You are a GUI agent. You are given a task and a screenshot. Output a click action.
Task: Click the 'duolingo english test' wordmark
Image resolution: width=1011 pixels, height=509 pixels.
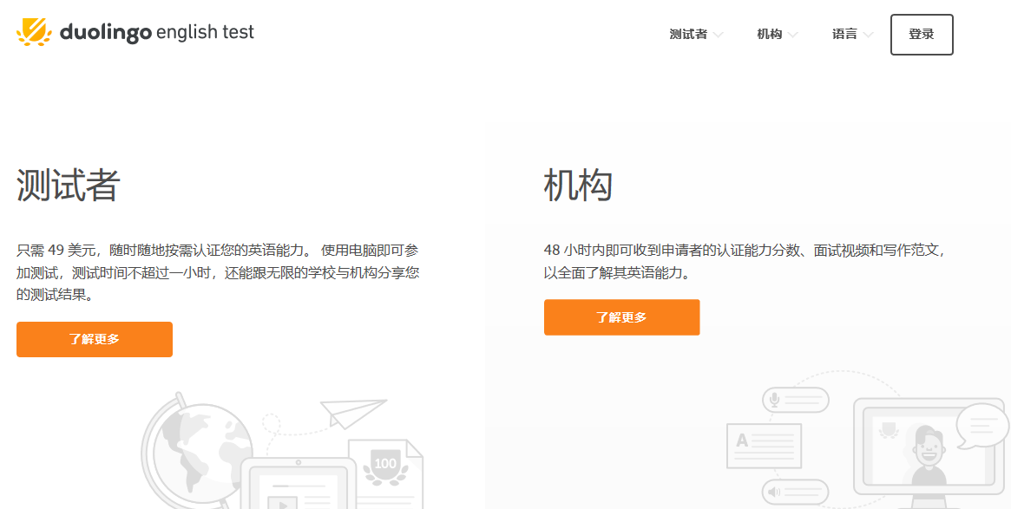pos(157,33)
